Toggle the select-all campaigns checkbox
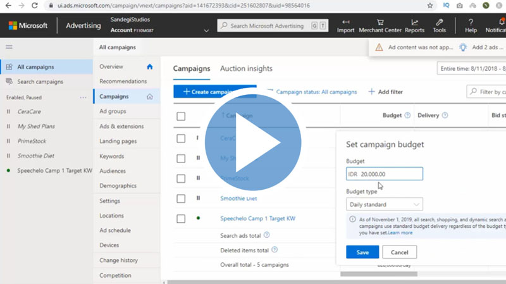This screenshot has height=284, width=506. tap(181, 116)
